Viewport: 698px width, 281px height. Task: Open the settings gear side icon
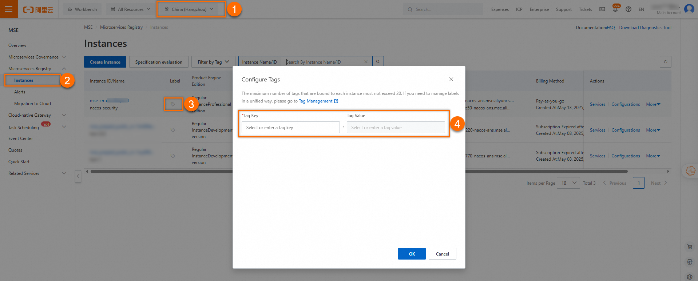click(690, 277)
